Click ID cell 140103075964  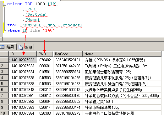pos(23,113)
